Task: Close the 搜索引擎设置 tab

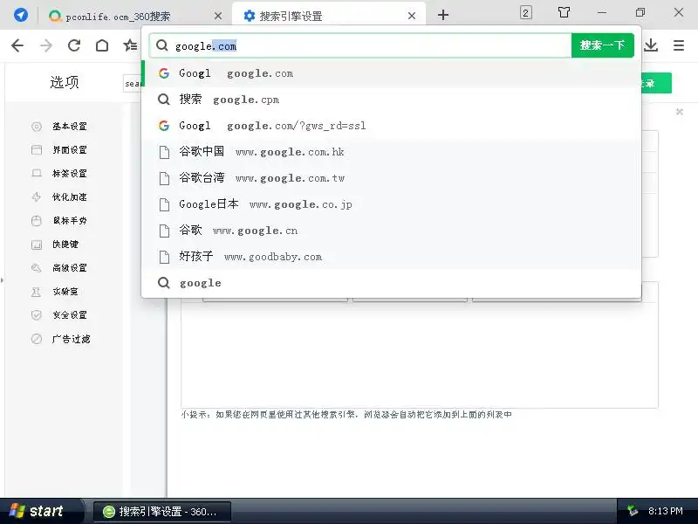Action: (x=412, y=16)
